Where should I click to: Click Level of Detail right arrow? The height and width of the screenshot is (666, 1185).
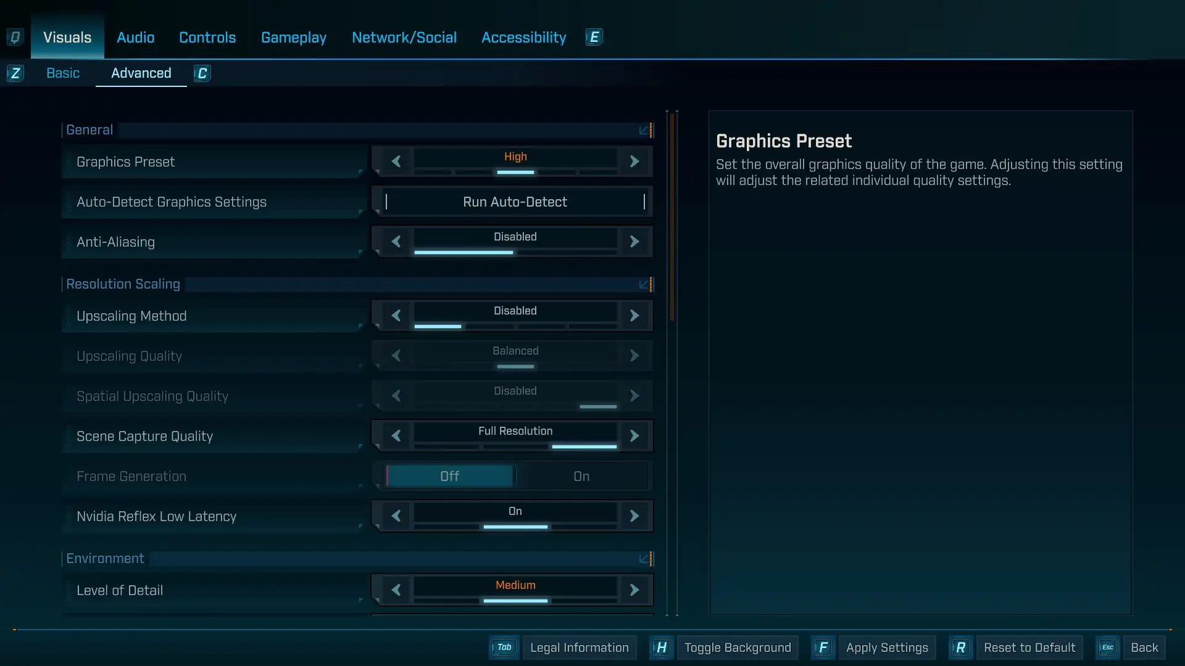coord(634,590)
